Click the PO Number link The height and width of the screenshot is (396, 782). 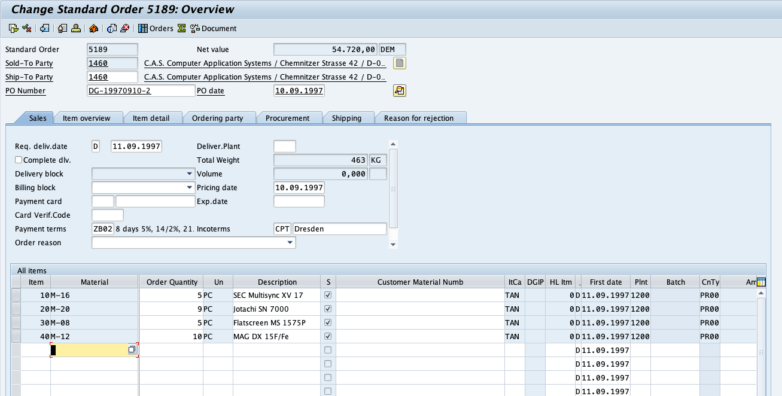pos(25,90)
